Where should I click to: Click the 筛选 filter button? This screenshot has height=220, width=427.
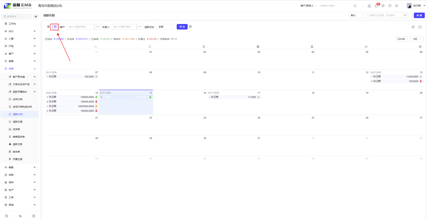(182, 27)
